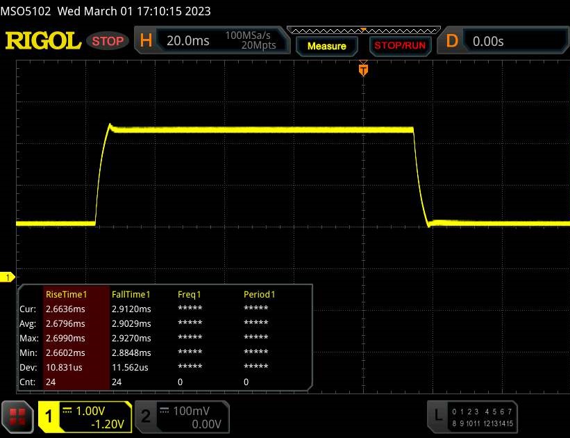This screenshot has width=570, height=438.
Task: Click the RiseTime1 current value 2.6636ms
Action: pos(65,309)
